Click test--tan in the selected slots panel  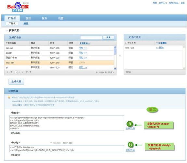coord(130,48)
